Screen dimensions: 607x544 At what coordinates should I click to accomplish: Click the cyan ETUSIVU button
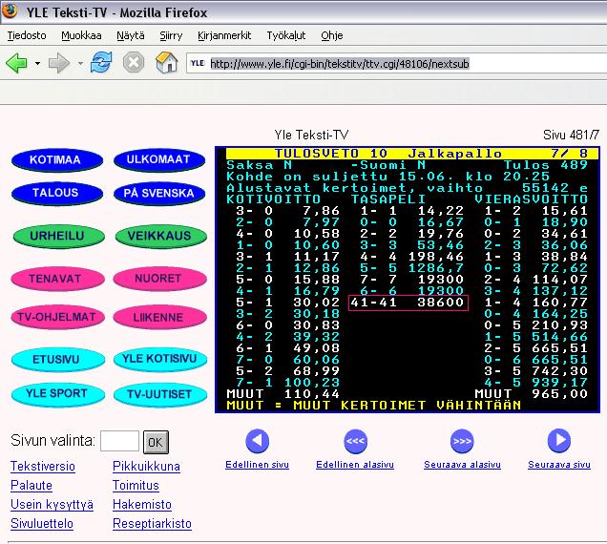point(57,360)
